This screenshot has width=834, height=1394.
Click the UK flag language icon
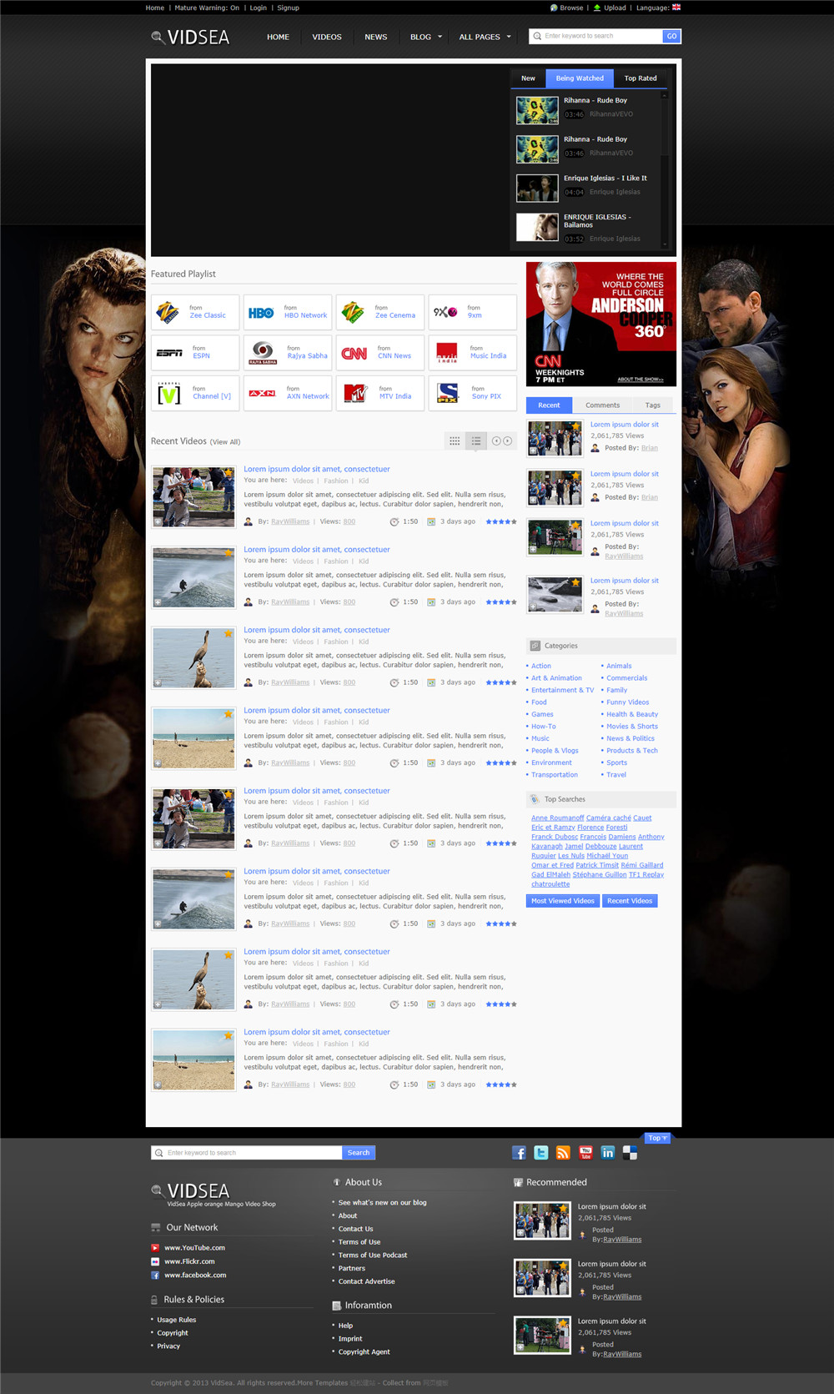click(x=676, y=8)
